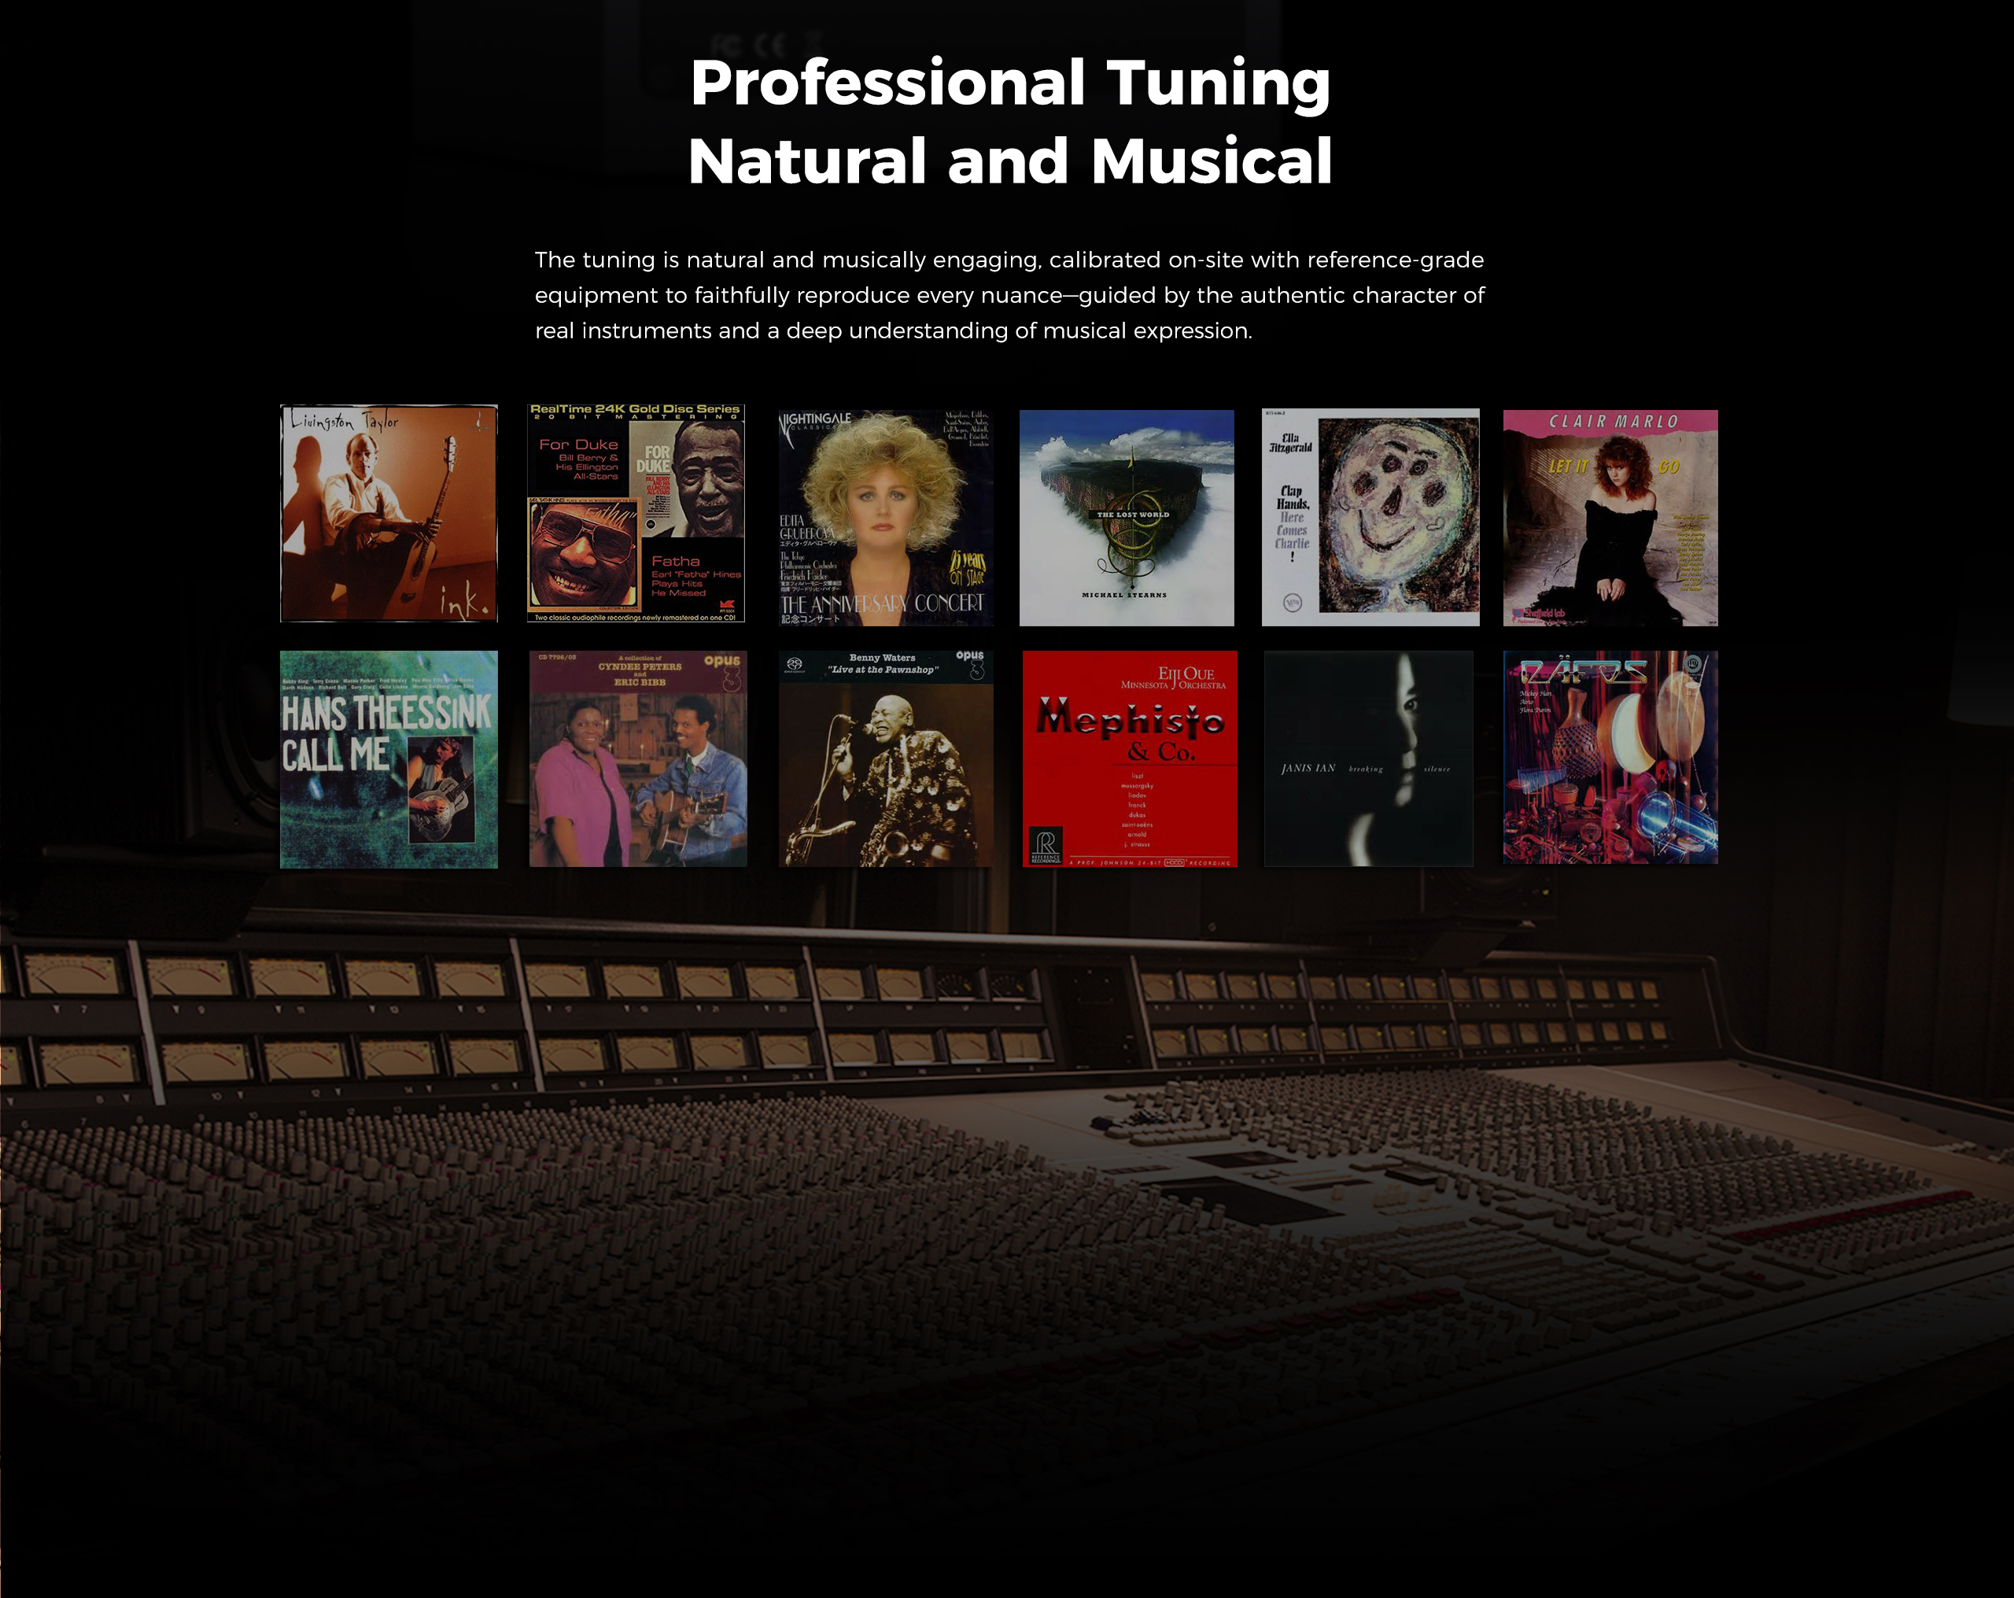This screenshot has width=2014, height=1598.
Task: Select Cyndee Peters and Eric Bibb cover
Action: point(638,758)
